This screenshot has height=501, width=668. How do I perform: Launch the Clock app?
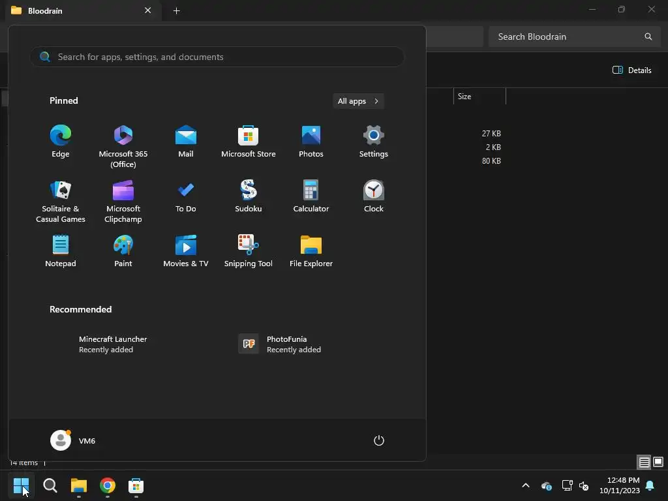pyautogui.click(x=374, y=197)
